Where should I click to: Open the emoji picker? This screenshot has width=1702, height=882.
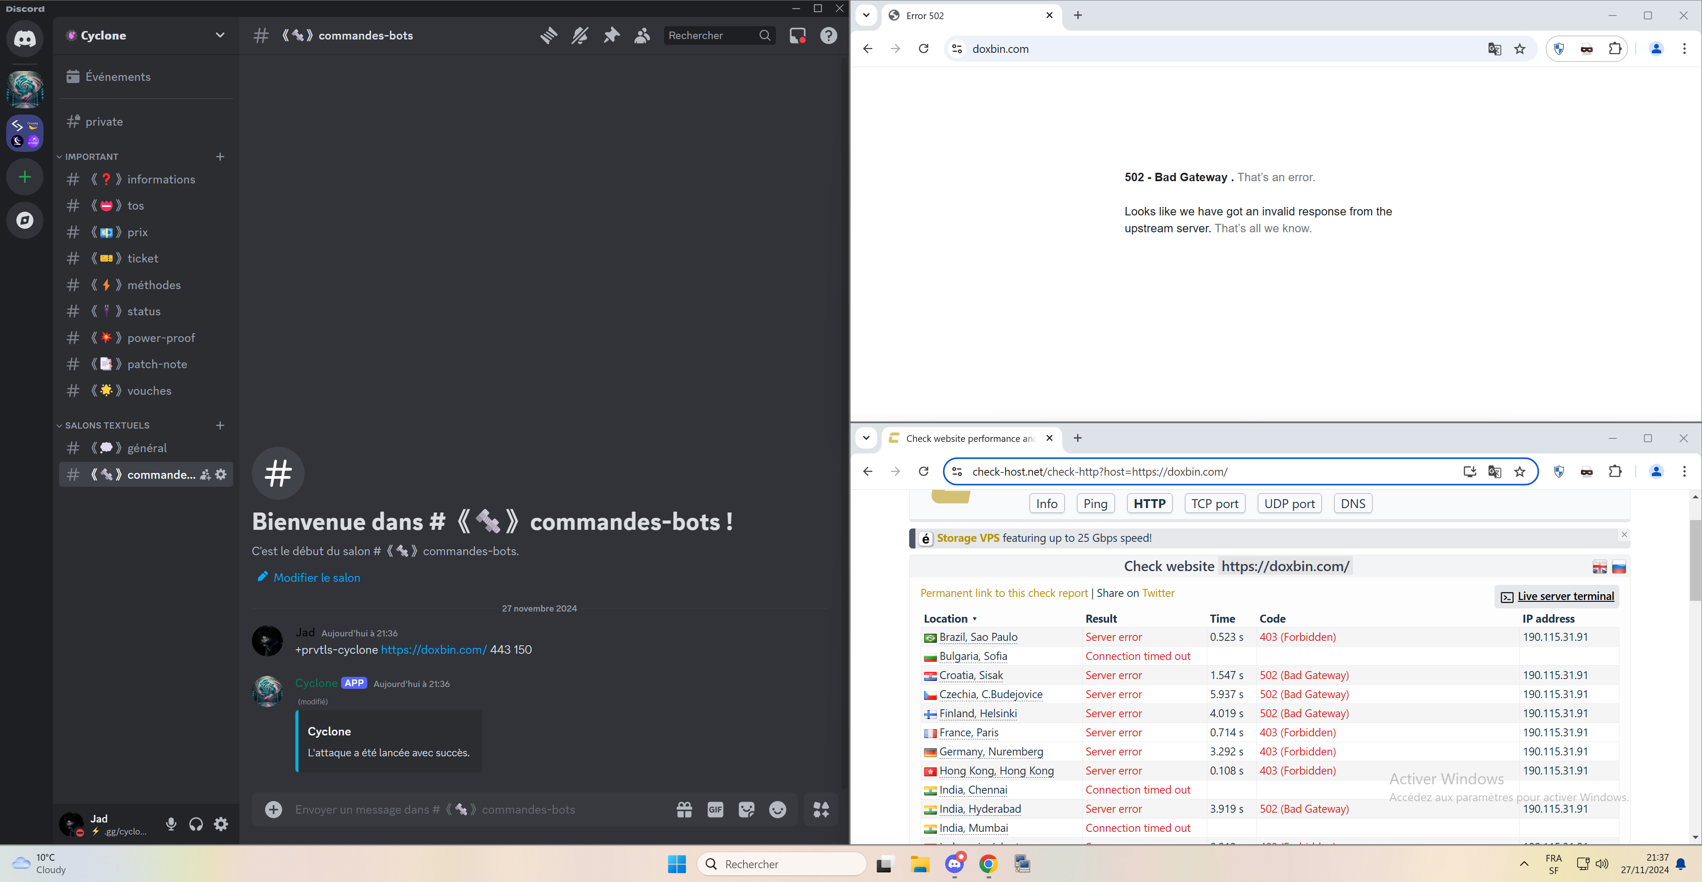pyautogui.click(x=778, y=809)
